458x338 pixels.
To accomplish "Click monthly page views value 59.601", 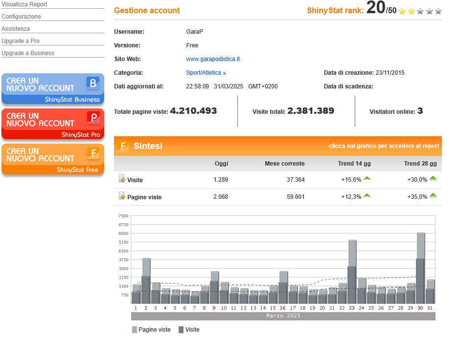I will pyautogui.click(x=296, y=197).
